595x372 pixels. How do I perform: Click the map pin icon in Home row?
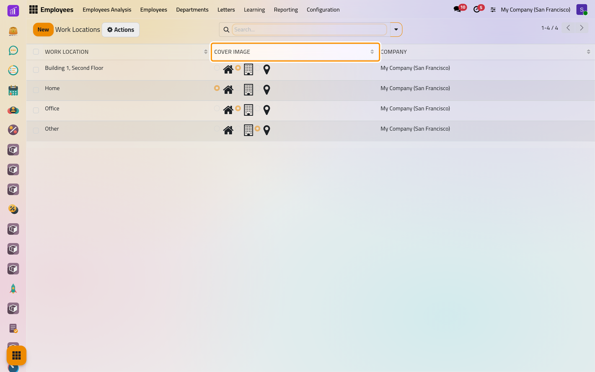267,90
